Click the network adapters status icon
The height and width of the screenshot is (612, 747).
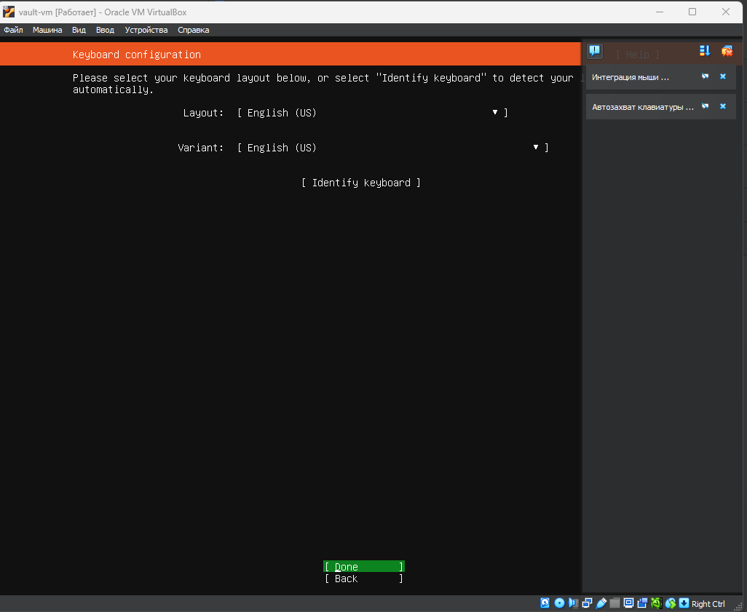coord(587,603)
